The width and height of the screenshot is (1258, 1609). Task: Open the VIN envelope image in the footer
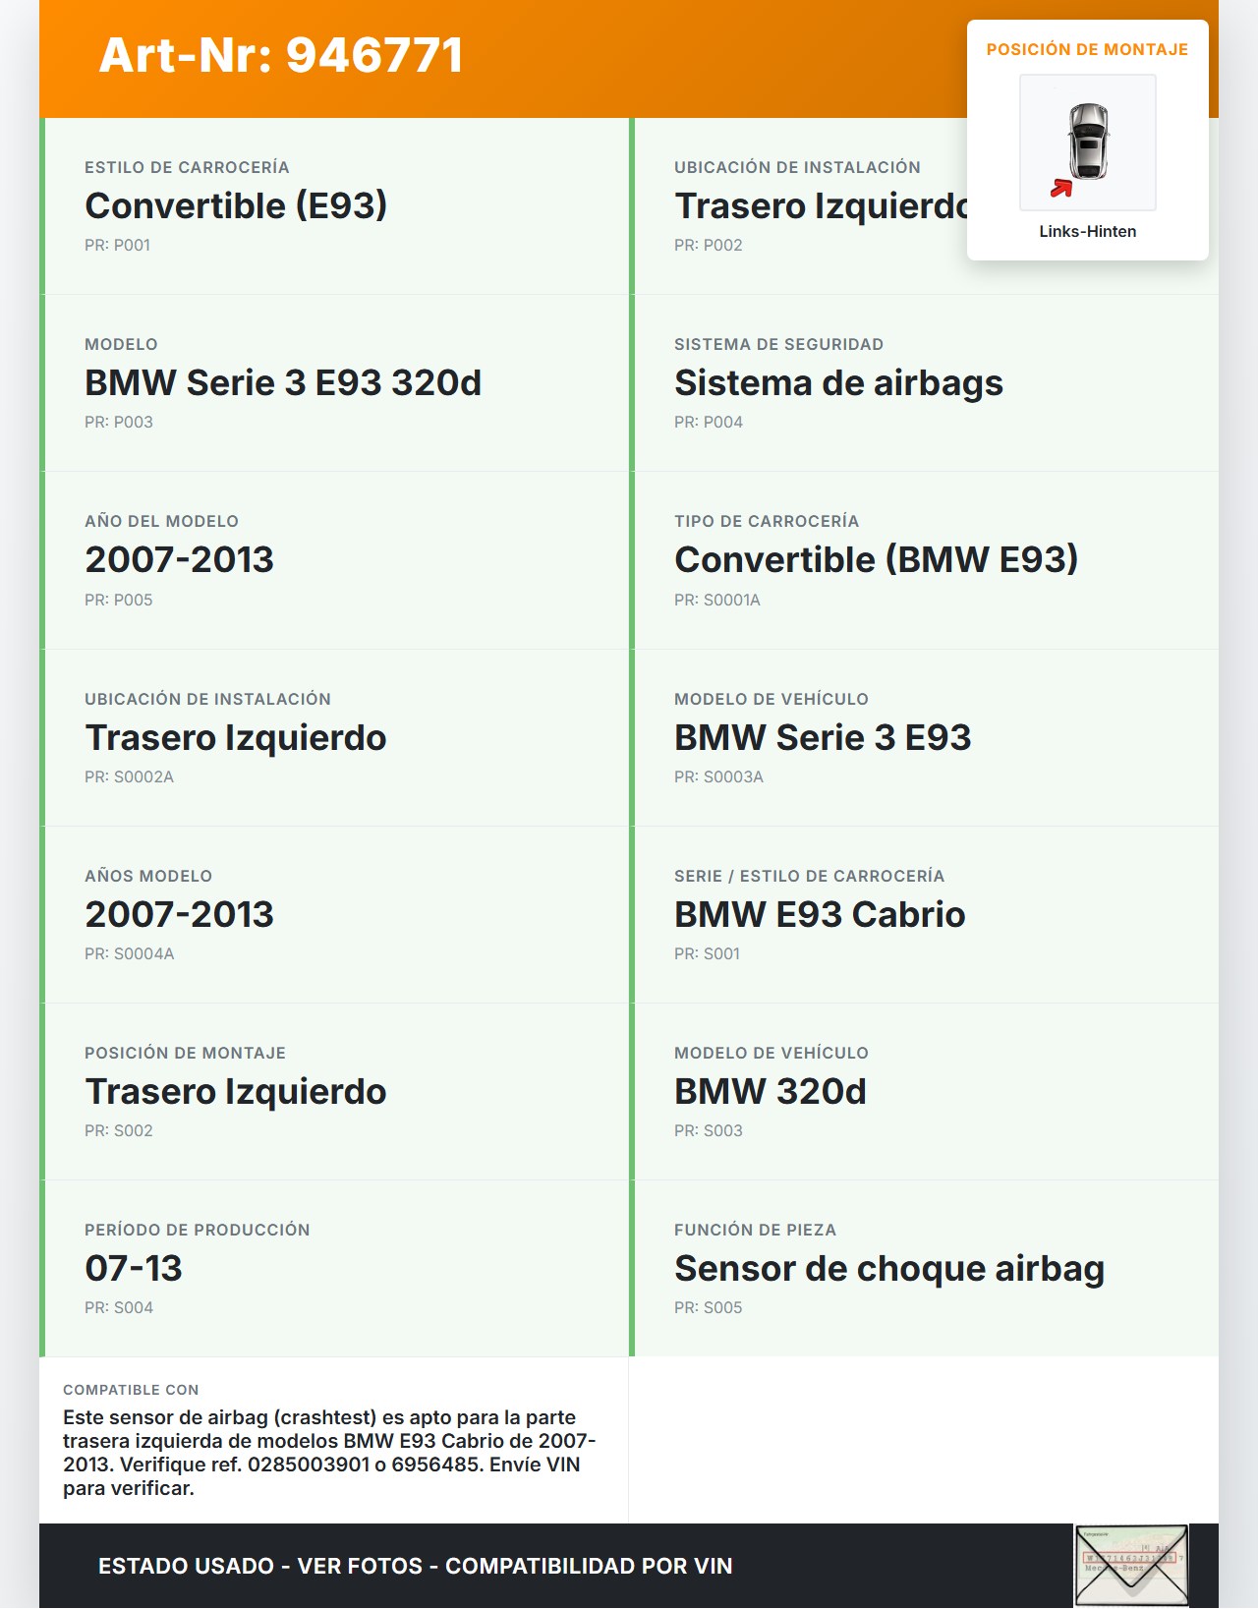point(1131,1566)
